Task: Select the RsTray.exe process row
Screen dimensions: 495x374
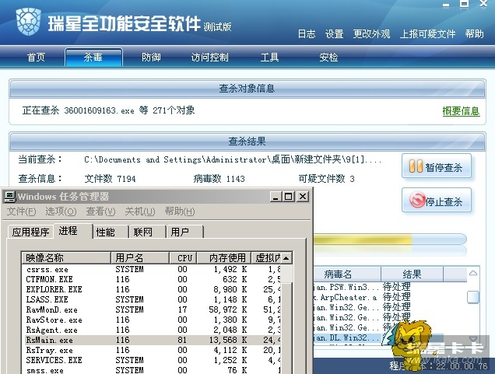Action: [x=151, y=350]
